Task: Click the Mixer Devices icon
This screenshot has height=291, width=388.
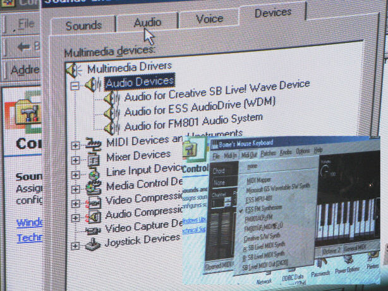Action: [94, 157]
